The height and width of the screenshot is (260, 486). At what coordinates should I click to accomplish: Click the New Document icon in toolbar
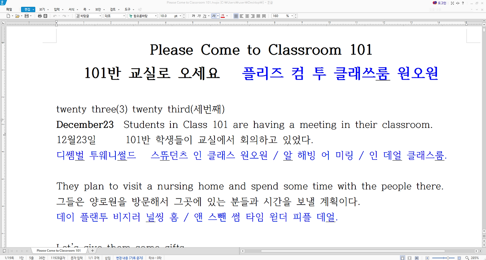[8, 16]
